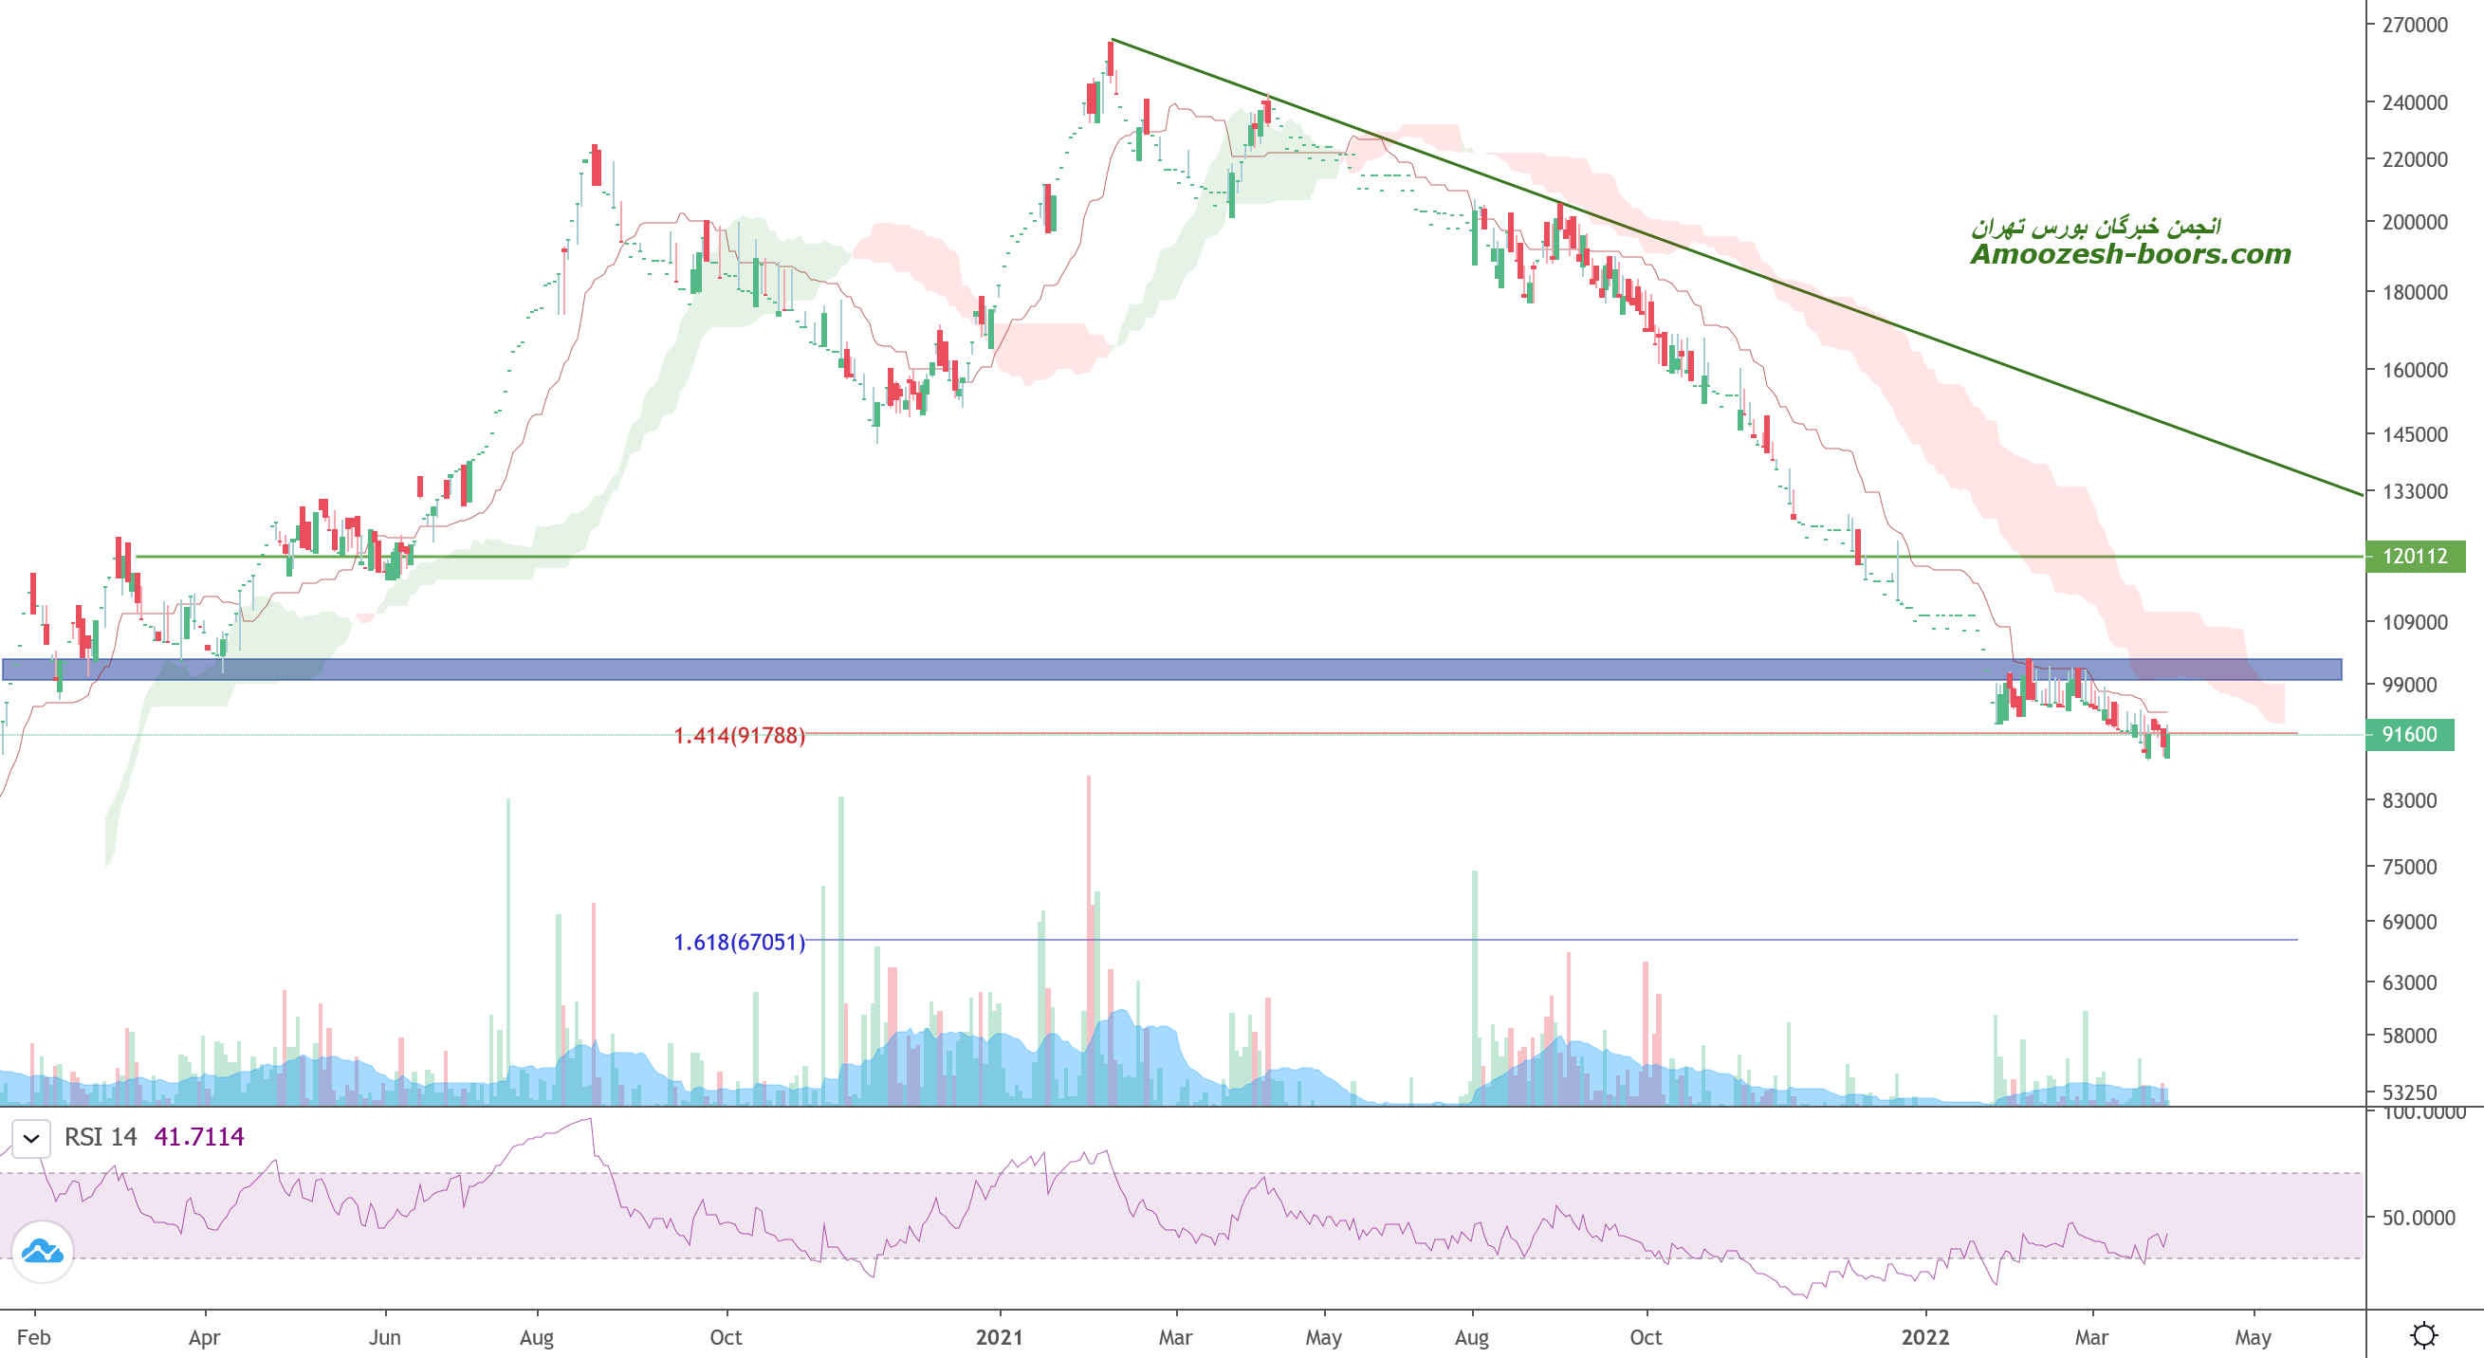Viewport: 2484px width, 1358px height.
Task: Click the TradingView cloud logo icon
Action: tap(43, 1252)
